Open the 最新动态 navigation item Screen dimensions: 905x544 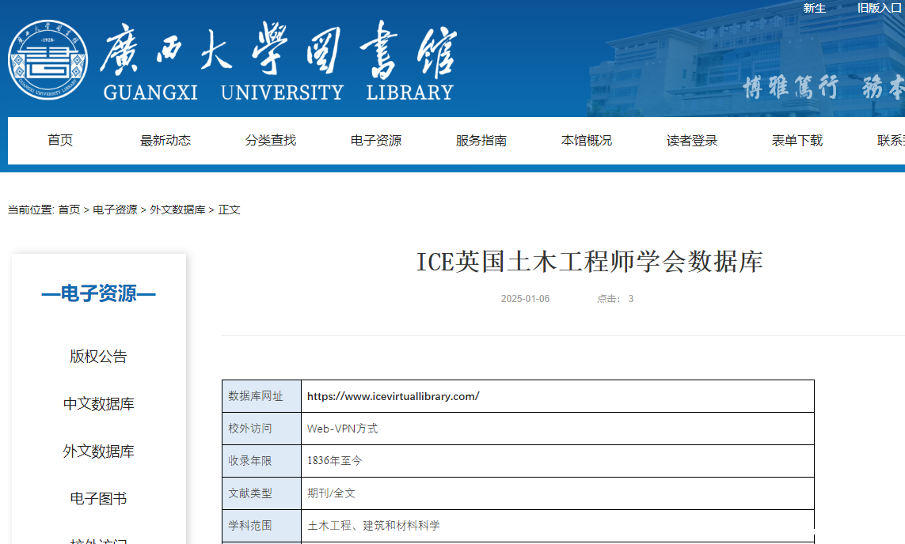165,141
